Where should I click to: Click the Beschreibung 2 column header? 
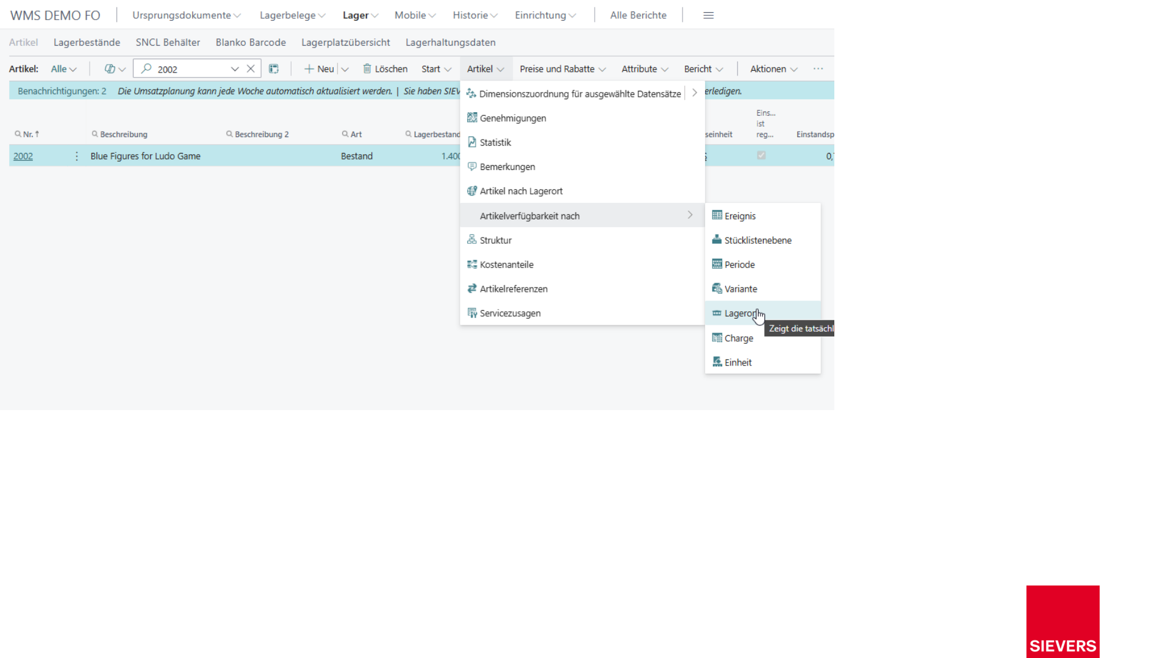pyautogui.click(x=257, y=134)
